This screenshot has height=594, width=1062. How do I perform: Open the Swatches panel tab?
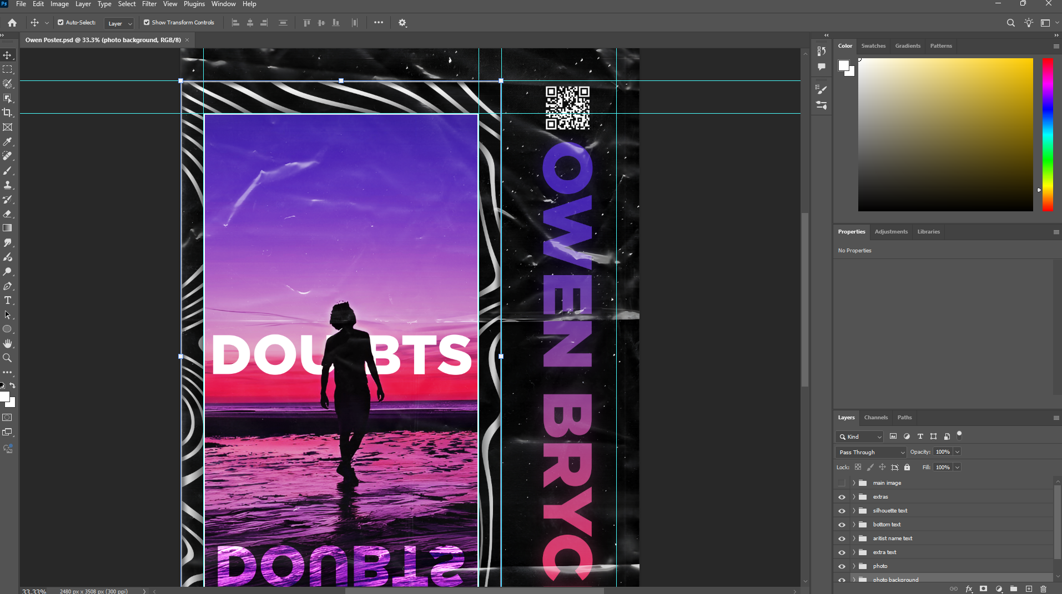(x=873, y=45)
